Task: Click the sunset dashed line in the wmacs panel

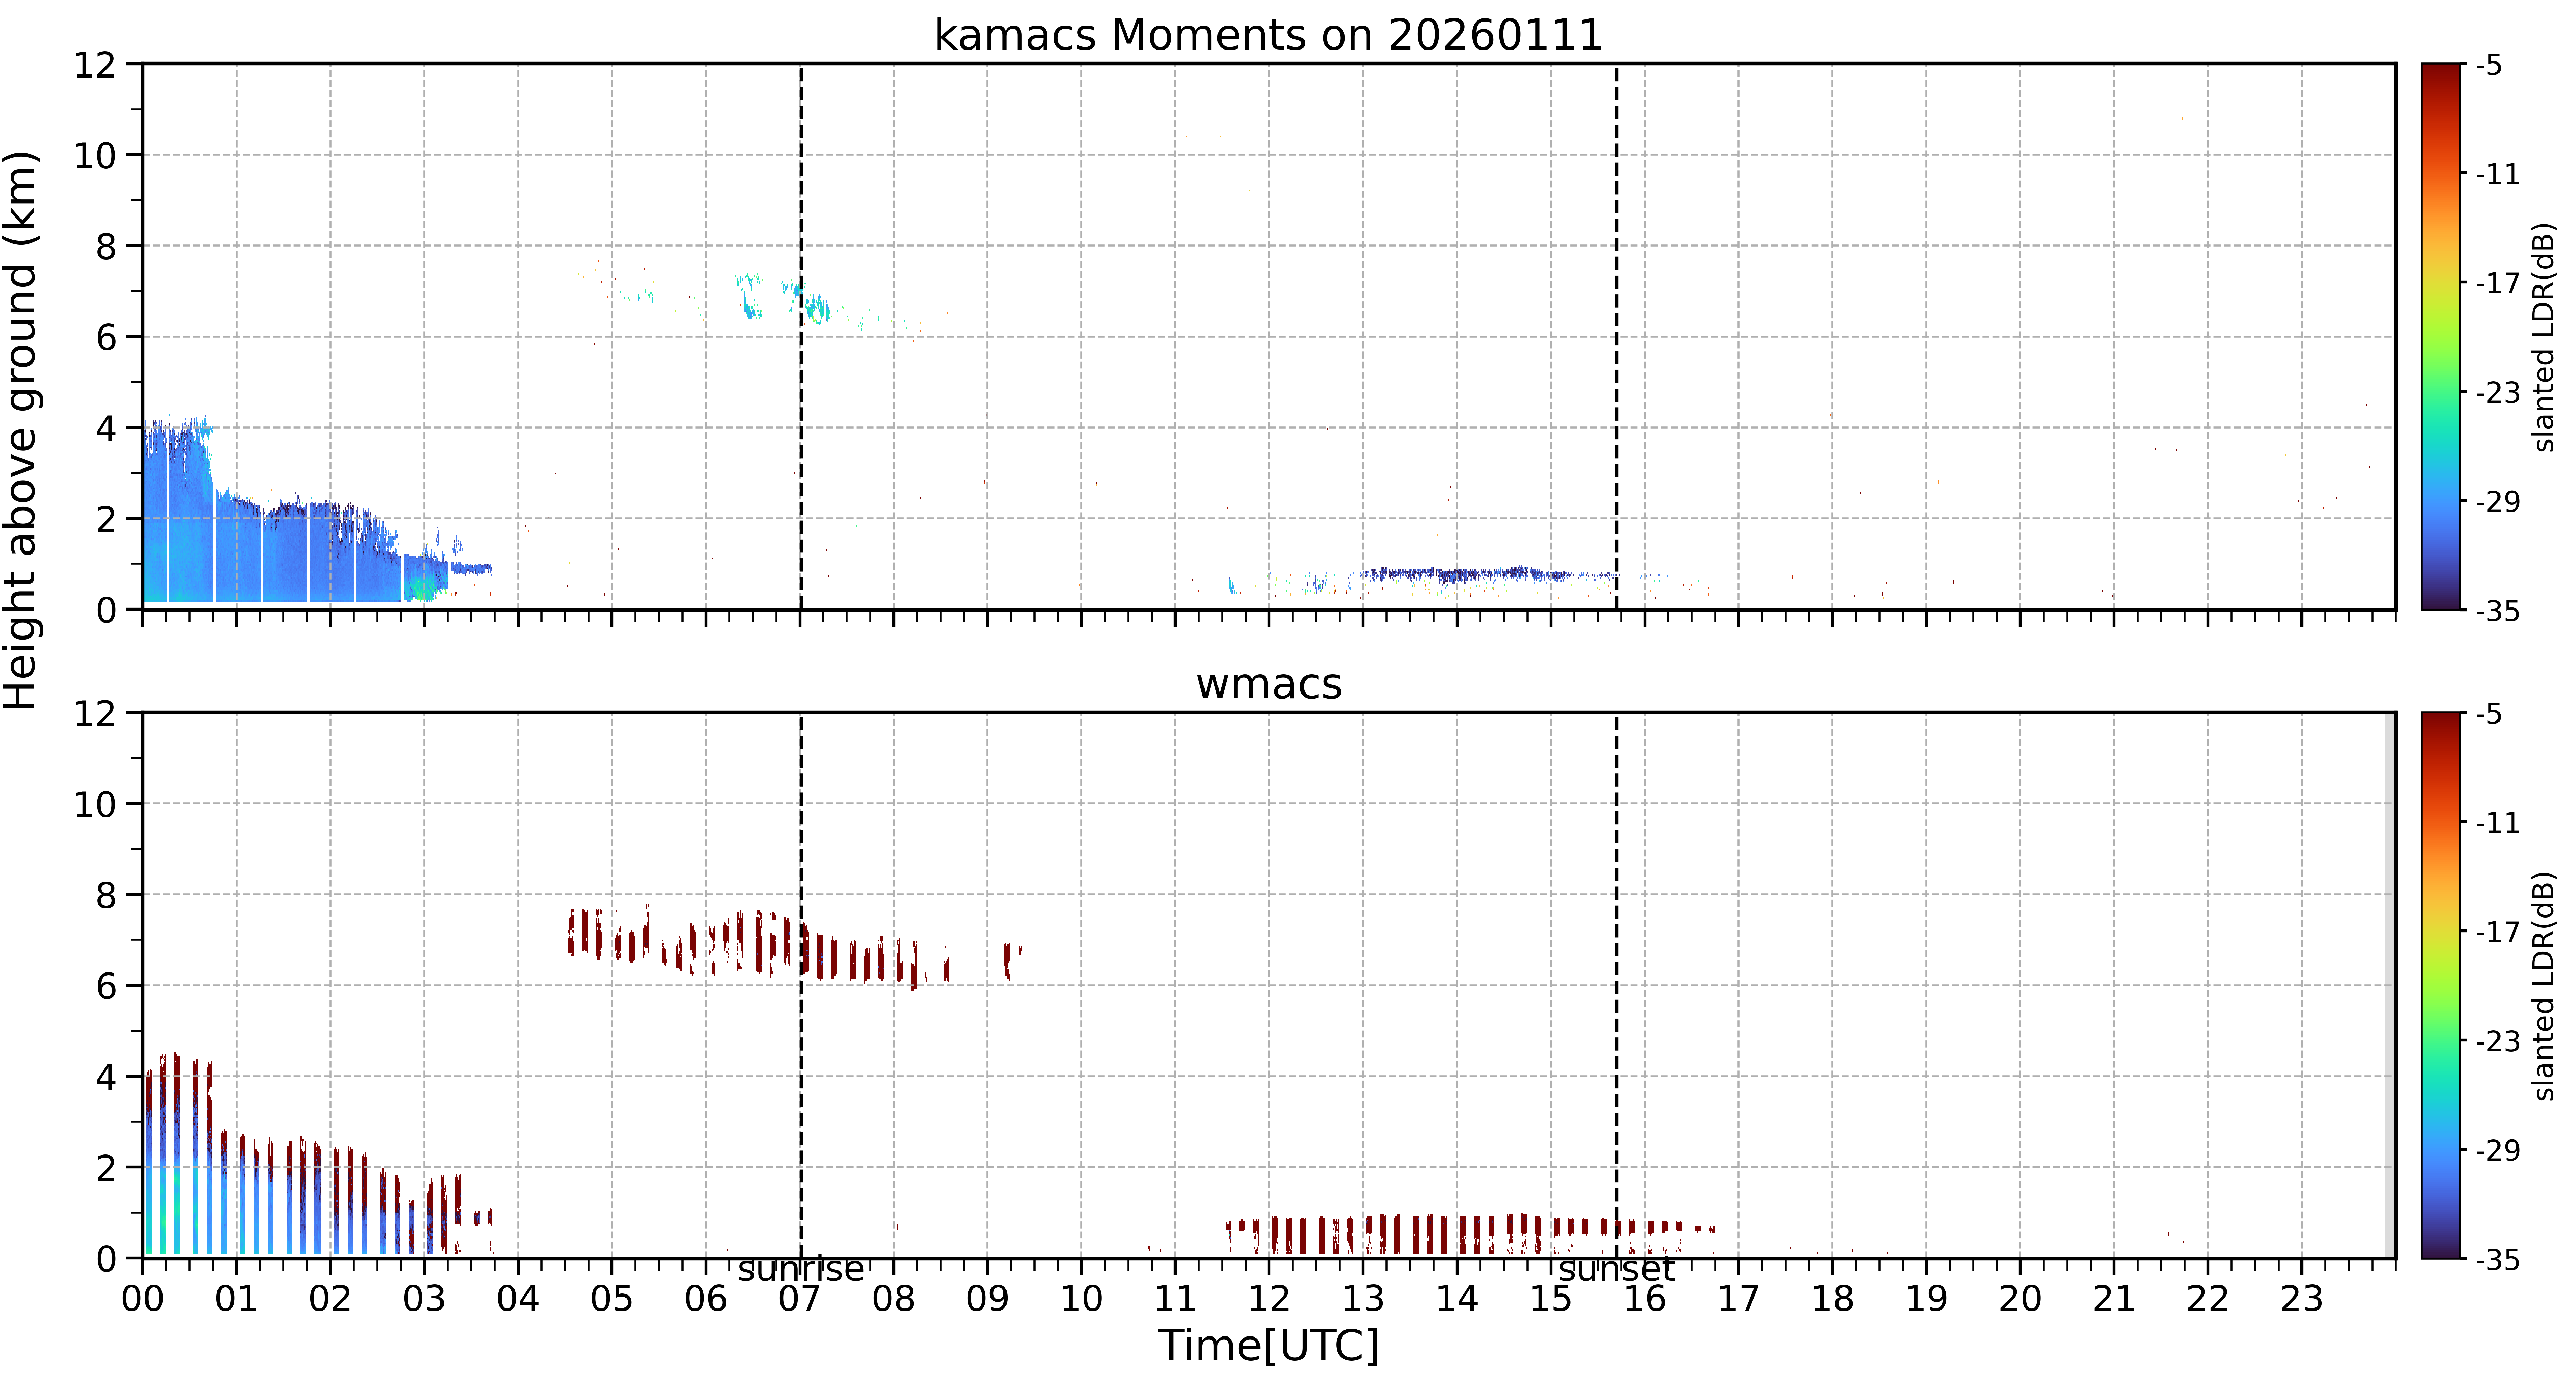Action: pyautogui.click(x=1616, y=985)
